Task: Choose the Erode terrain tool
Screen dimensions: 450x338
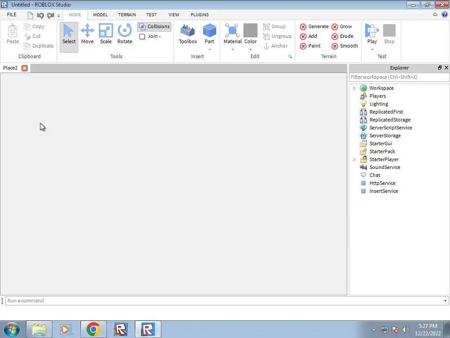Action: (x=342, y=36)
